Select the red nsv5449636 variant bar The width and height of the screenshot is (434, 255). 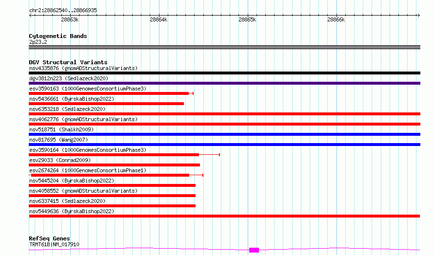coord(224,216)
